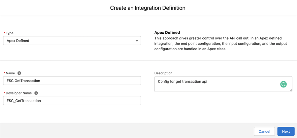Click the Apex Defined heading text

click(167, 32)
